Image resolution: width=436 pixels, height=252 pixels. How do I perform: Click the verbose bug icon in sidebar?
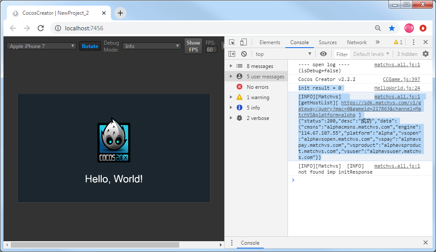[x=239, y=118]
